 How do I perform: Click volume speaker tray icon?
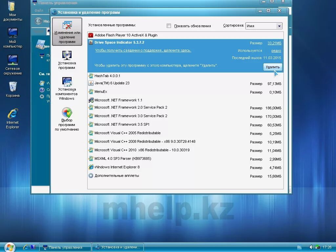tap(312, 247)
